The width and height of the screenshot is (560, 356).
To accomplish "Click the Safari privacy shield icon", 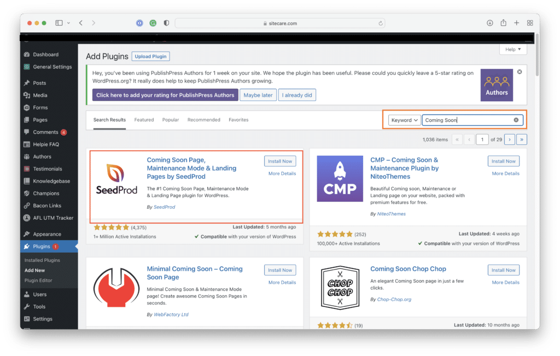I will [x=166, y=23].
